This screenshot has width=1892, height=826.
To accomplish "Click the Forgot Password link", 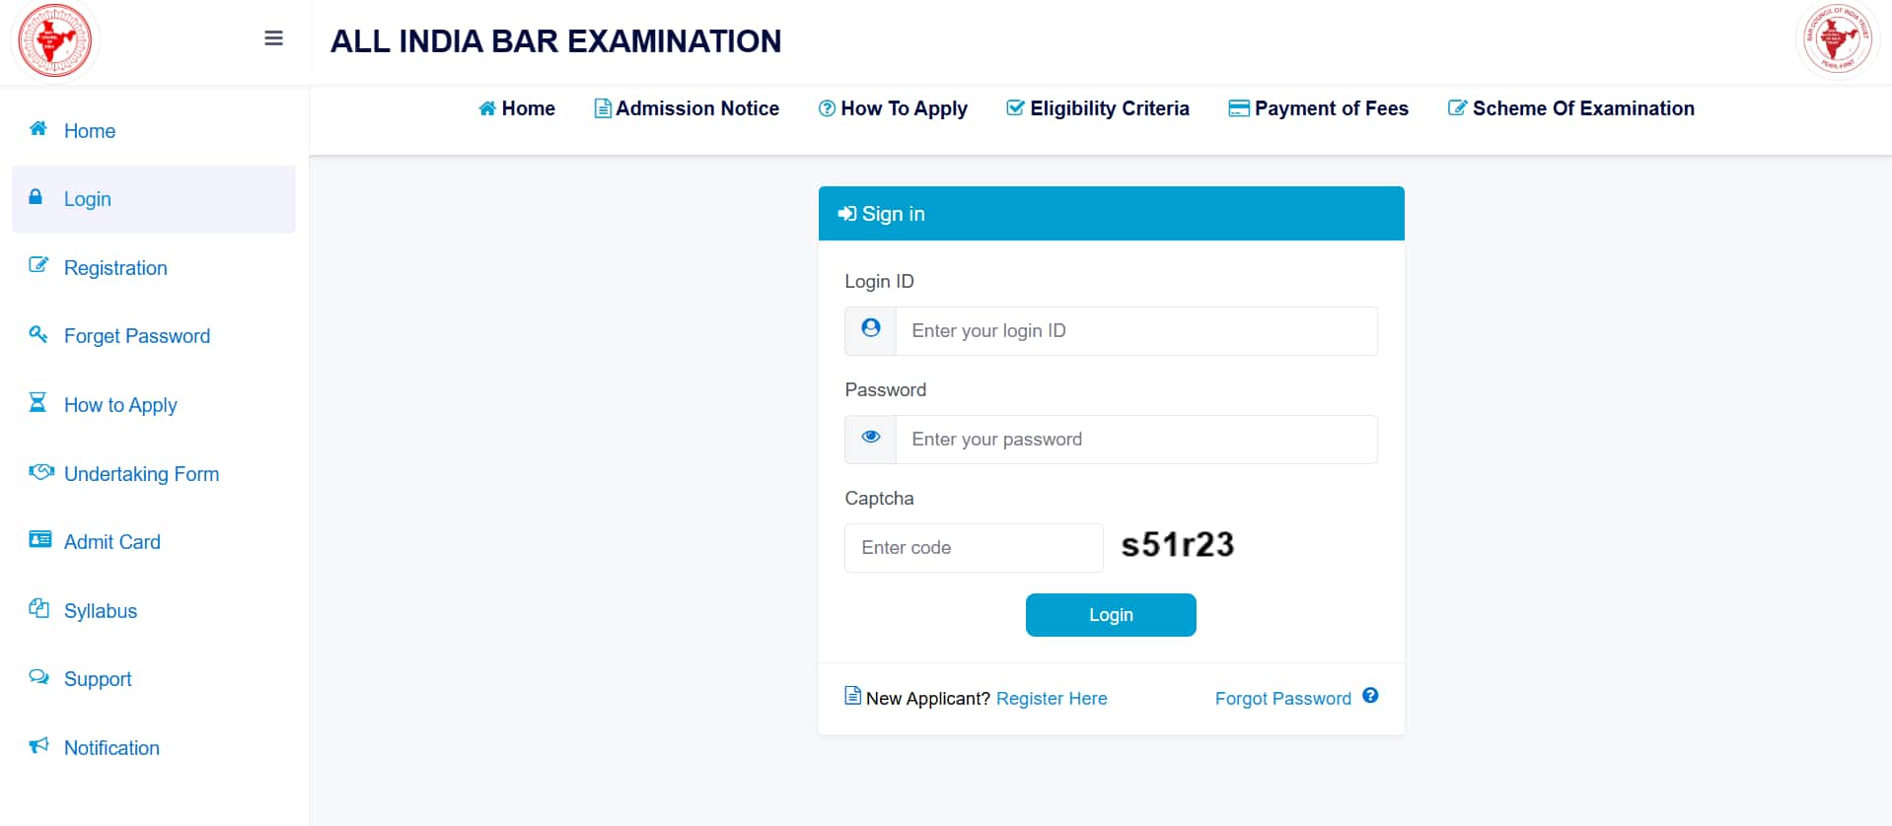I will [1282, 698].
